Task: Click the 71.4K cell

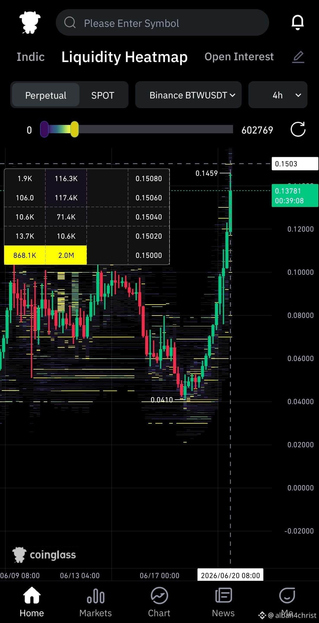Action: point(66,217)
